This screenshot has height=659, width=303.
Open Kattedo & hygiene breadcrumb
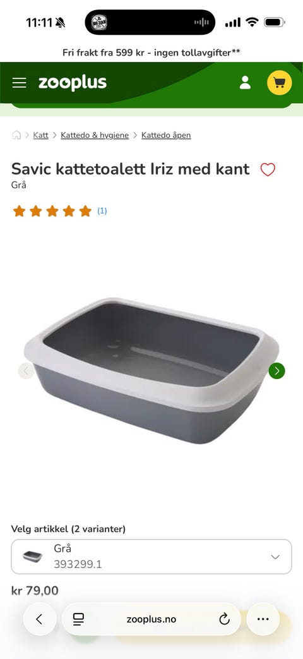point(95,135)
